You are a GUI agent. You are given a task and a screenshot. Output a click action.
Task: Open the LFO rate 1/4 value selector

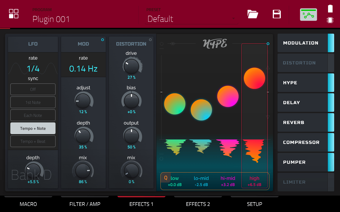[33, 69]
